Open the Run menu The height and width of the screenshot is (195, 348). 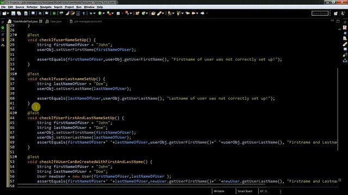(79, 7)
